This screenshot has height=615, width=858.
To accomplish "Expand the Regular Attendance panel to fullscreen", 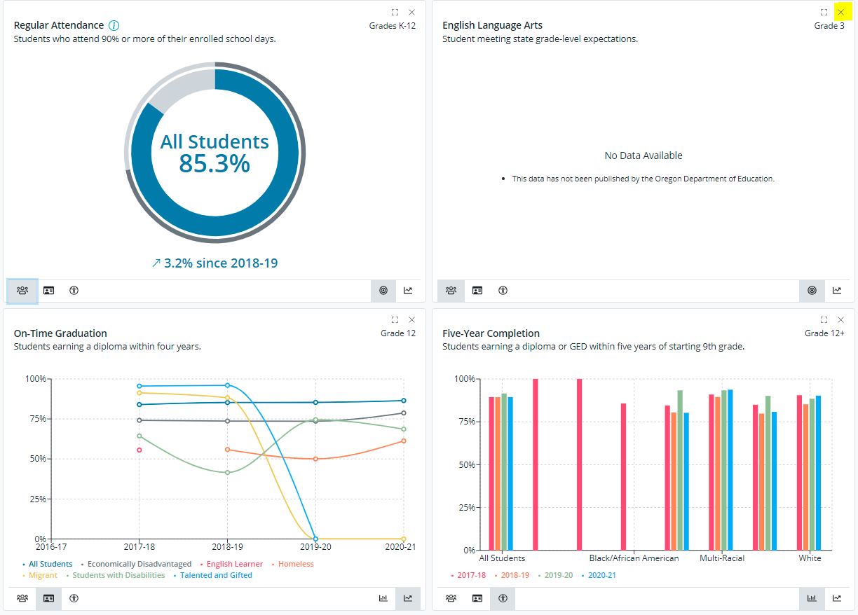I will click(395, 12).
